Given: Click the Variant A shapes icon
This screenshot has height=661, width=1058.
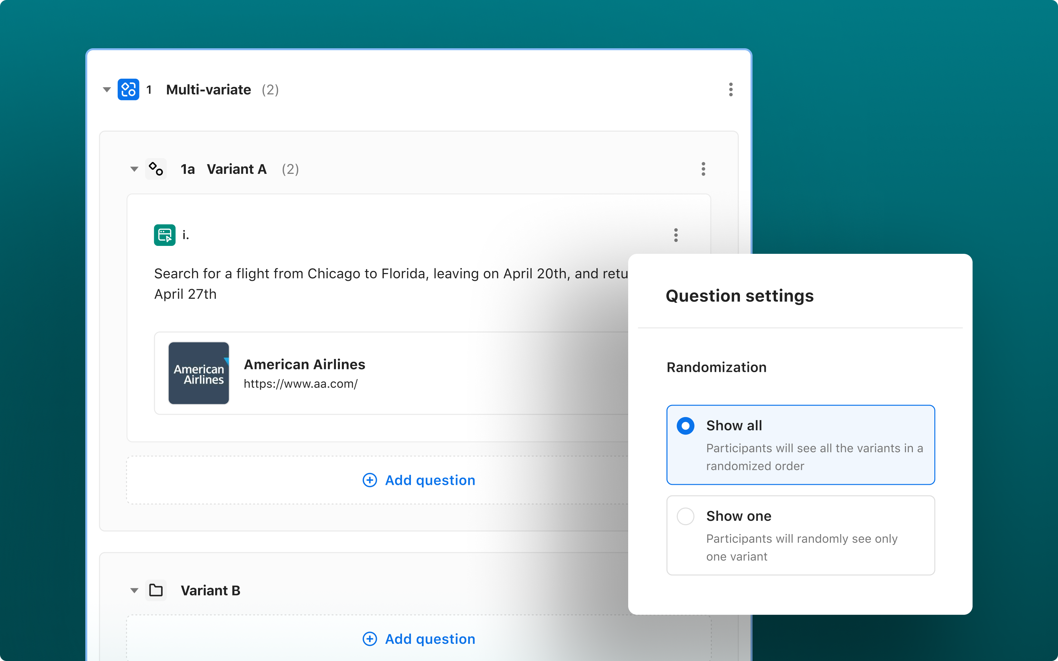Looking at the screenshot, I should click(156, 169).
